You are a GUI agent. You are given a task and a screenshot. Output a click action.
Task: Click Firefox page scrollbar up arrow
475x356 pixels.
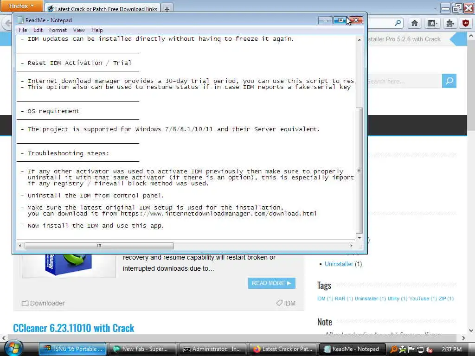click(471, 36)
